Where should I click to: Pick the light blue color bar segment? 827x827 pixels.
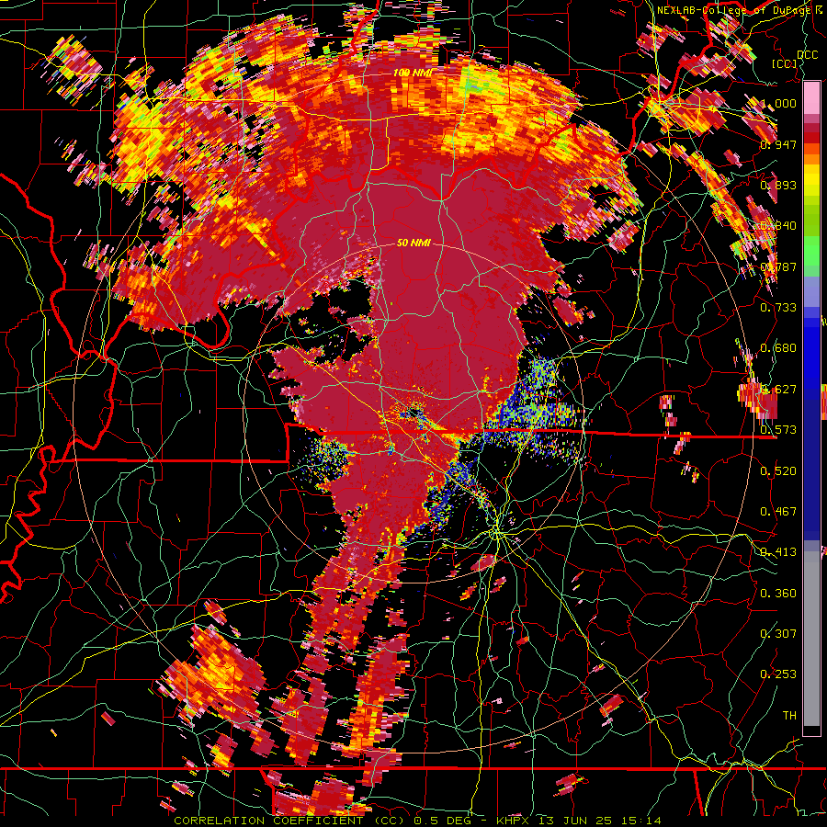point(811,291)
